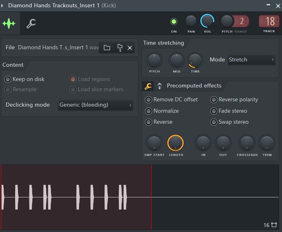Open the time stretching Mode Stretch dropdown
Viewport: 282px width, 232px height.
[x=251, y=59]
